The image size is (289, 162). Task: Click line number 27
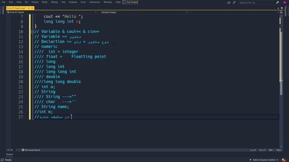click(21, 117)
